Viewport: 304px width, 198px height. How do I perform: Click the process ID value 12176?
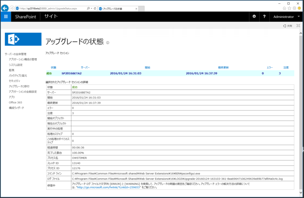tap(76, 168)
